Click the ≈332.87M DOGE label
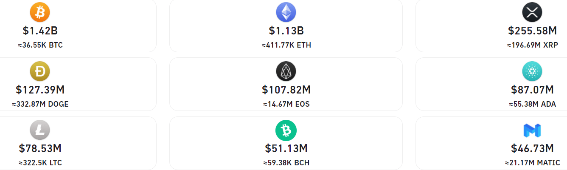Screen dimensions: 567x170 coord(40,104)
